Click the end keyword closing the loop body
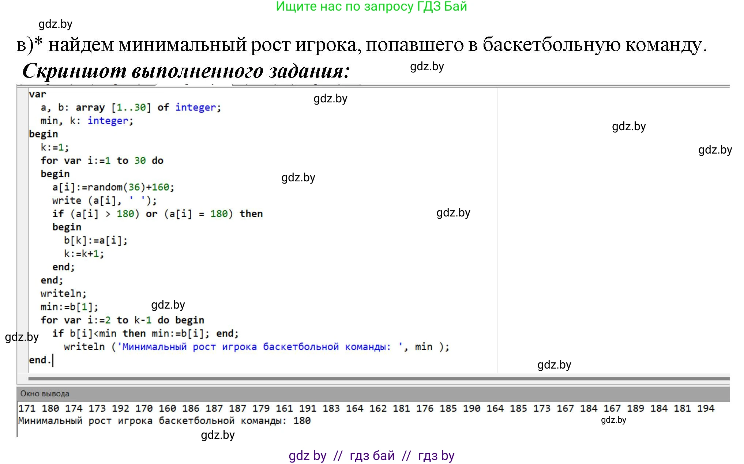 (x=51, y=280)
